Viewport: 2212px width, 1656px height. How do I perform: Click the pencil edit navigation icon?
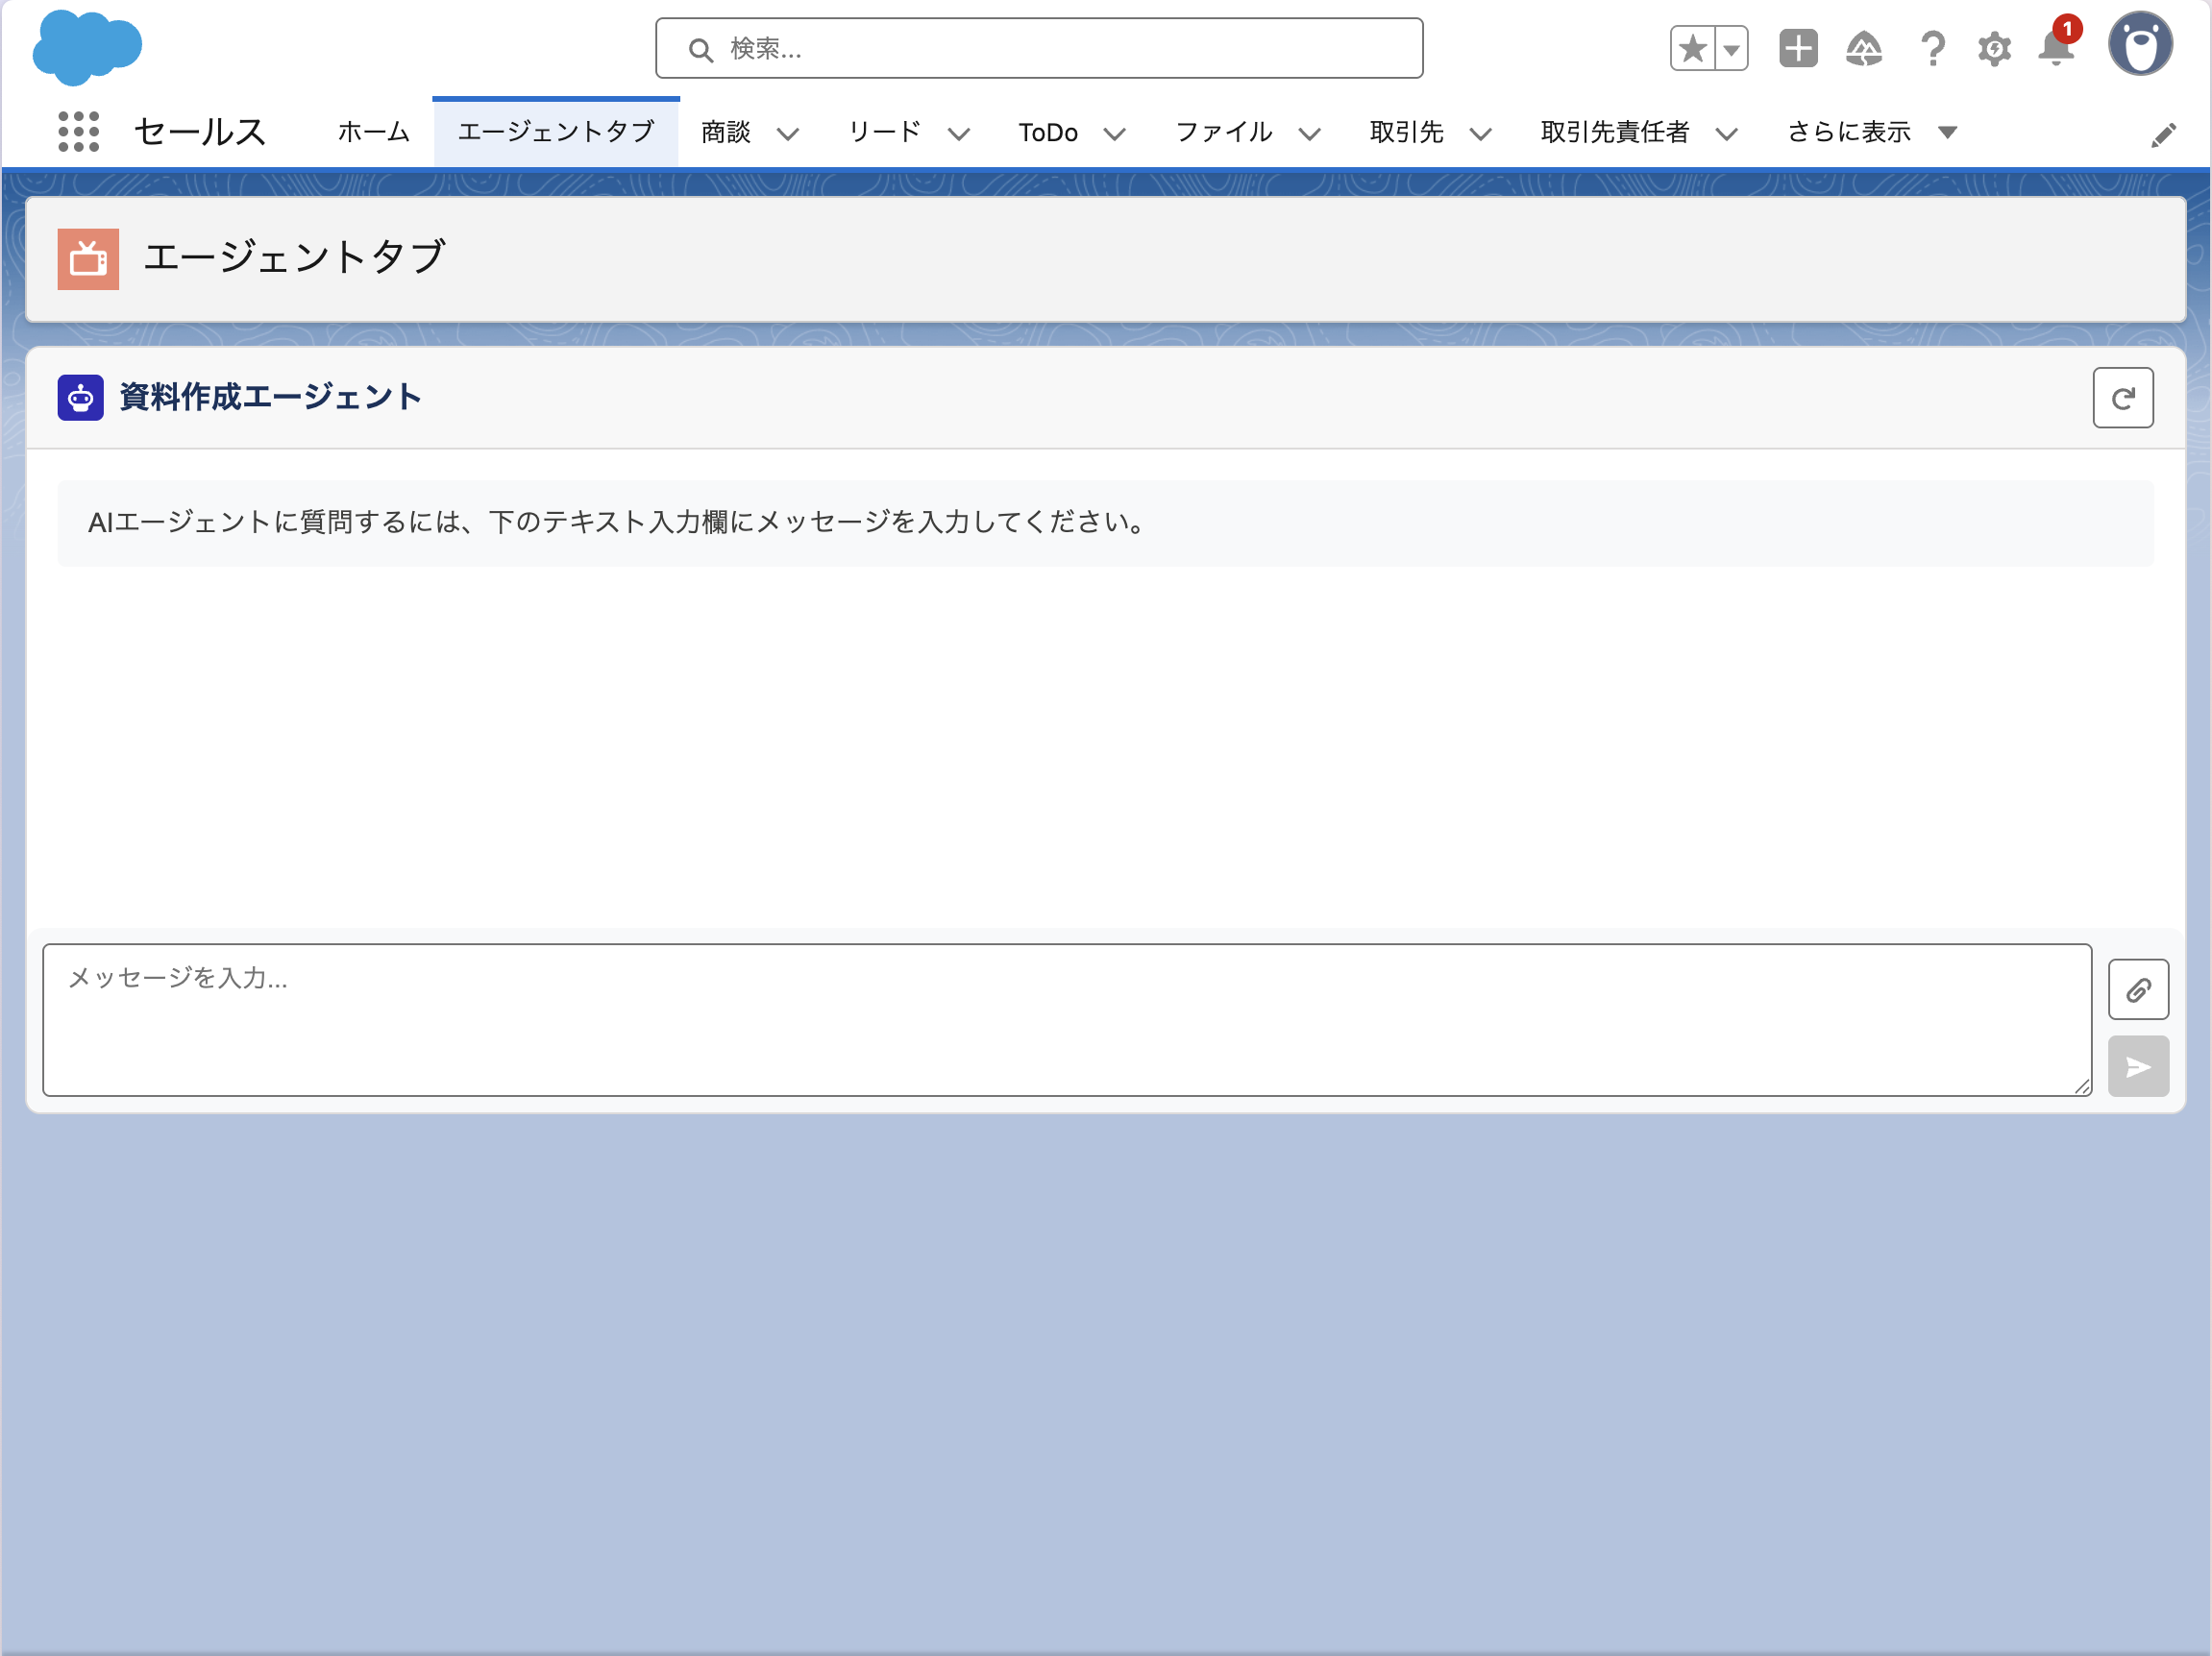click(2163, 134)
